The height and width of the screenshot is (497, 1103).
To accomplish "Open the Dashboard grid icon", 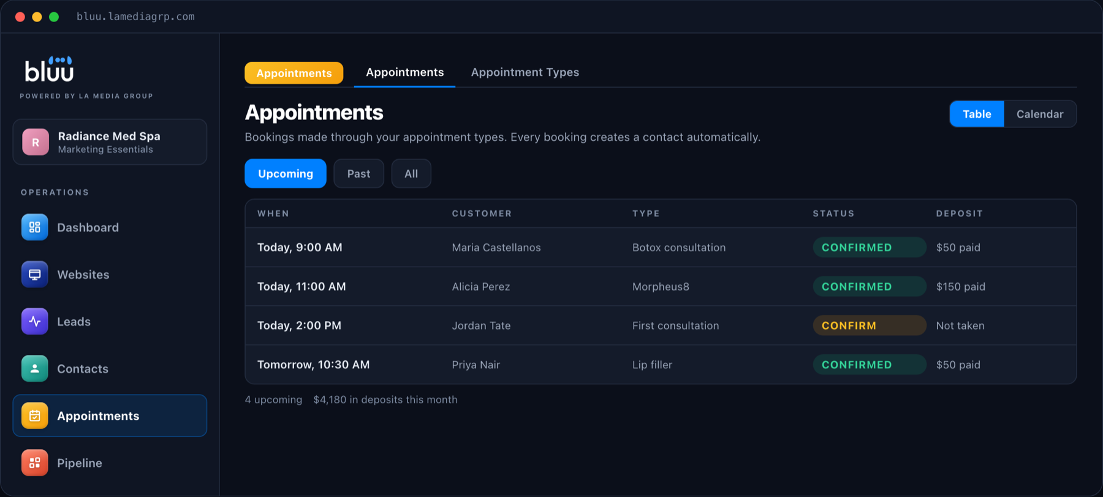I will point(35,227).
